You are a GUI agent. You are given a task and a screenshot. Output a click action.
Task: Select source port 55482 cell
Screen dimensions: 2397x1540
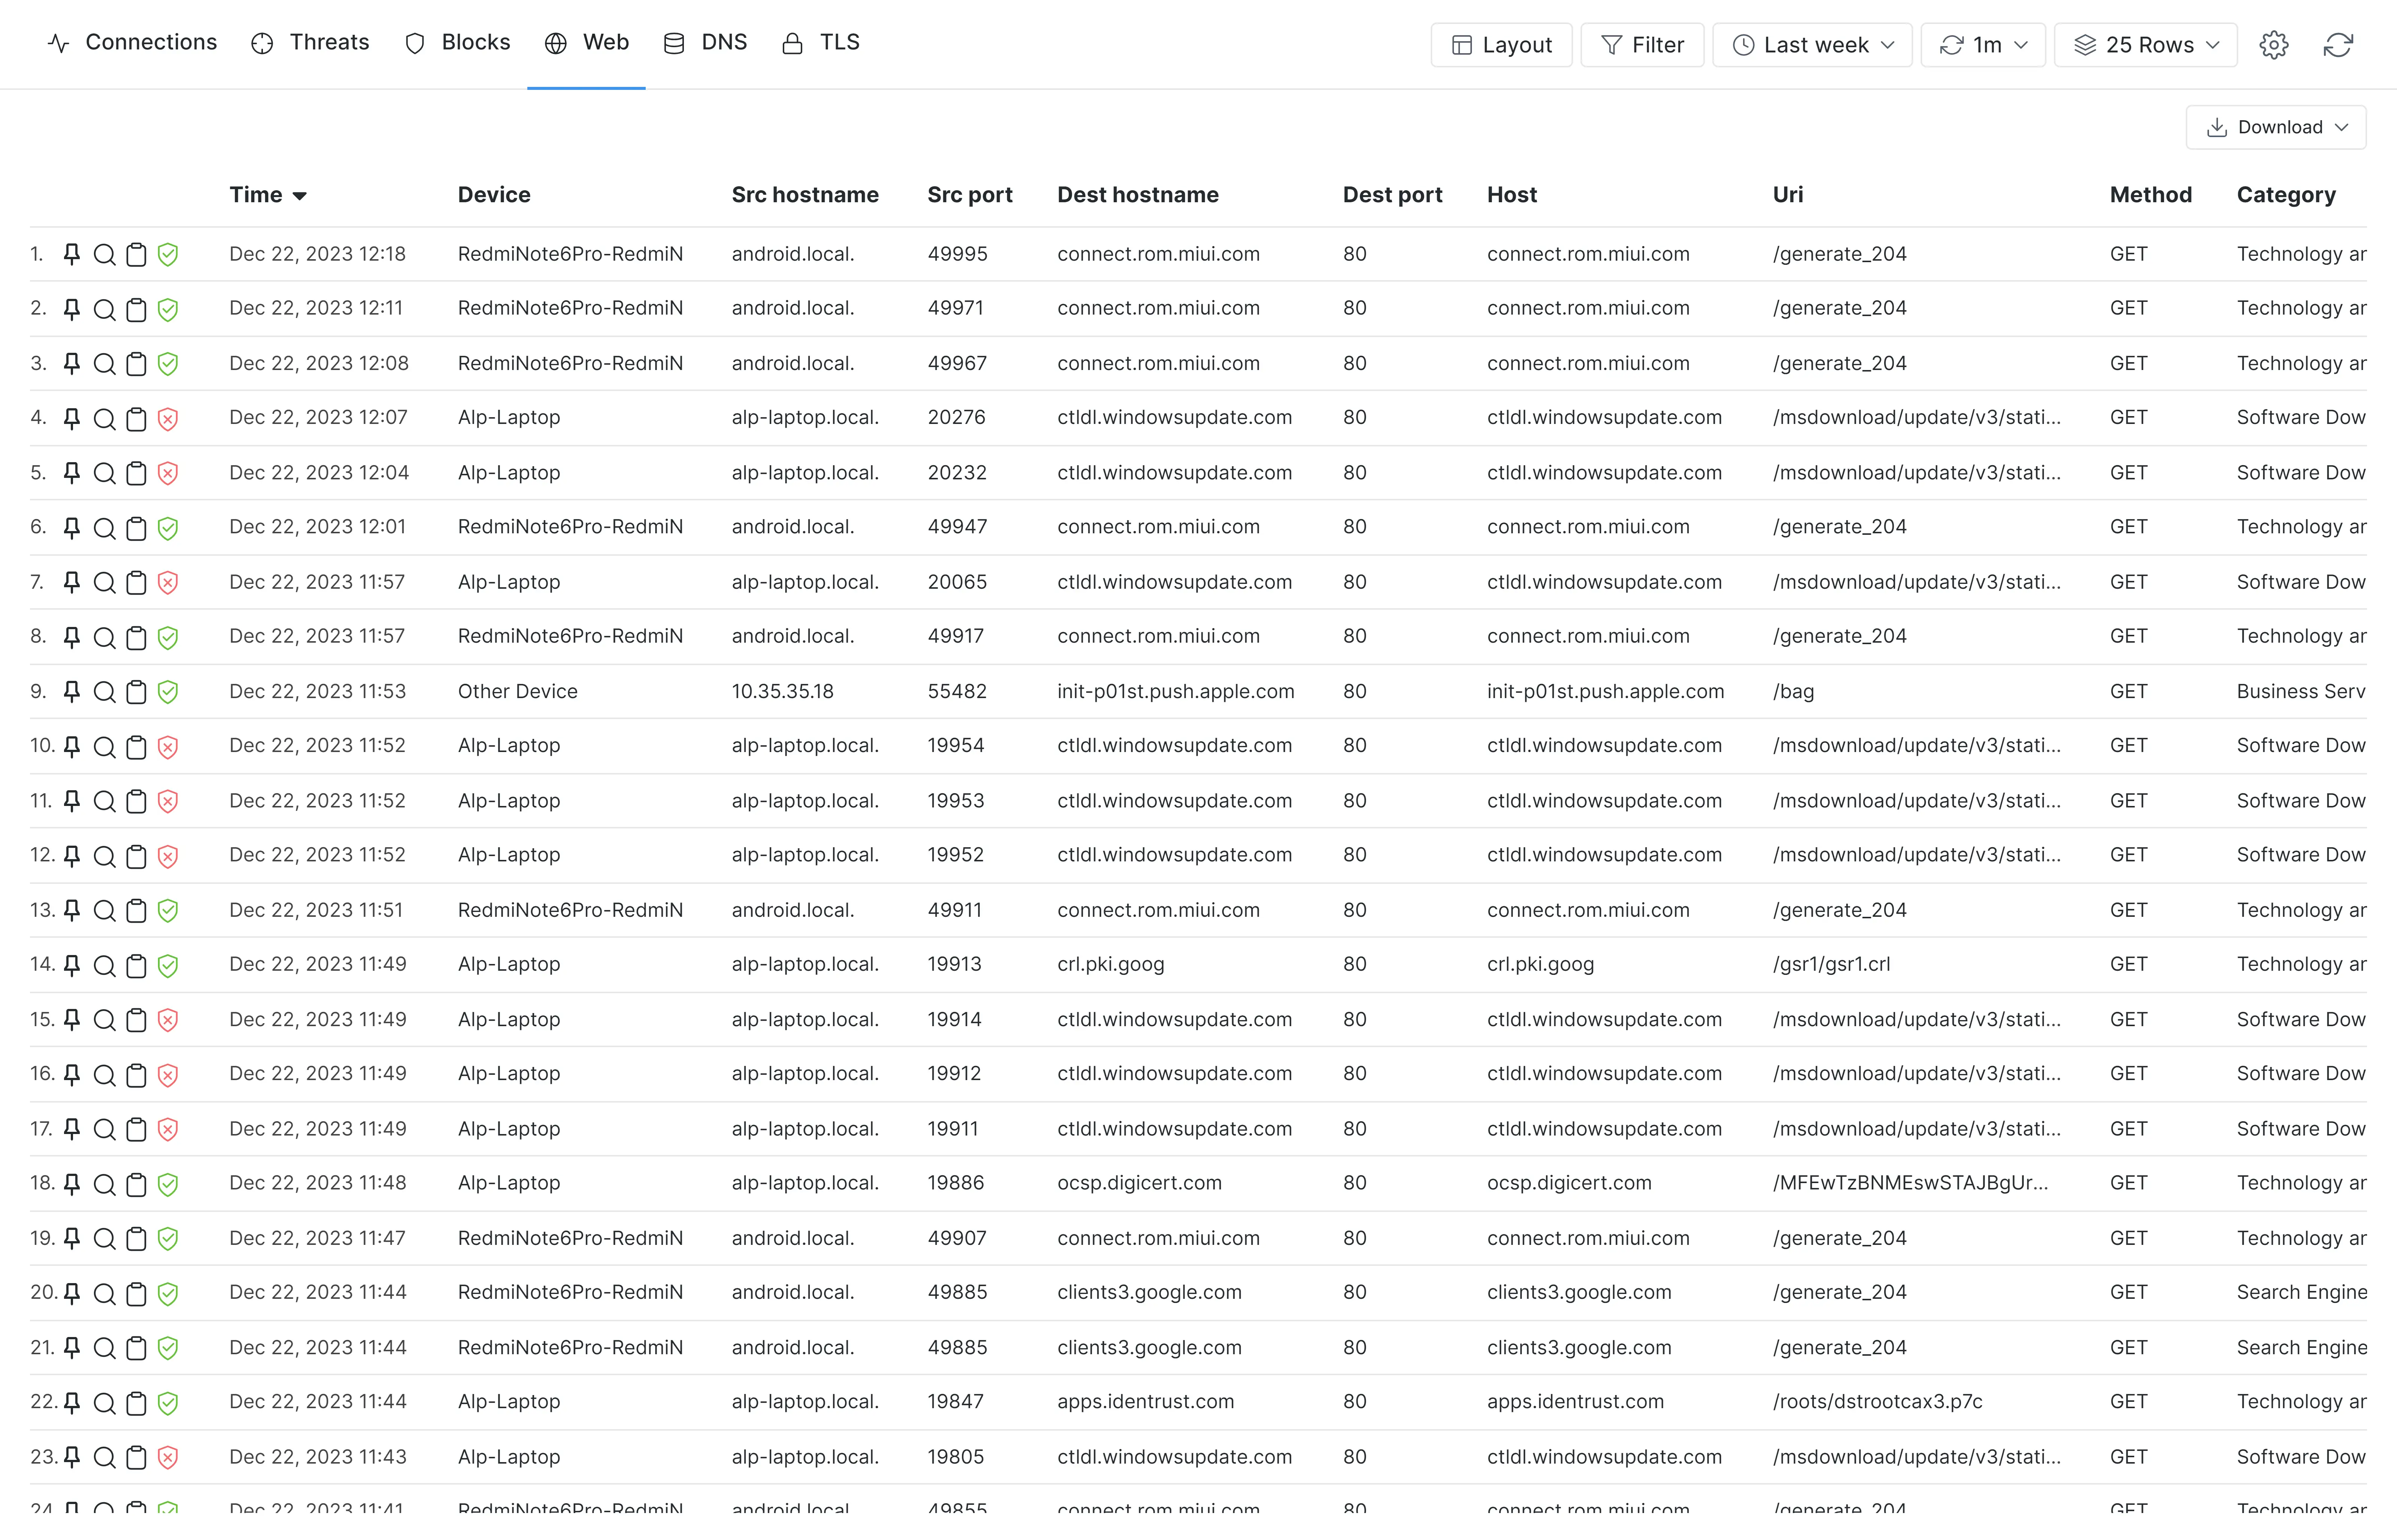(956, 691)
